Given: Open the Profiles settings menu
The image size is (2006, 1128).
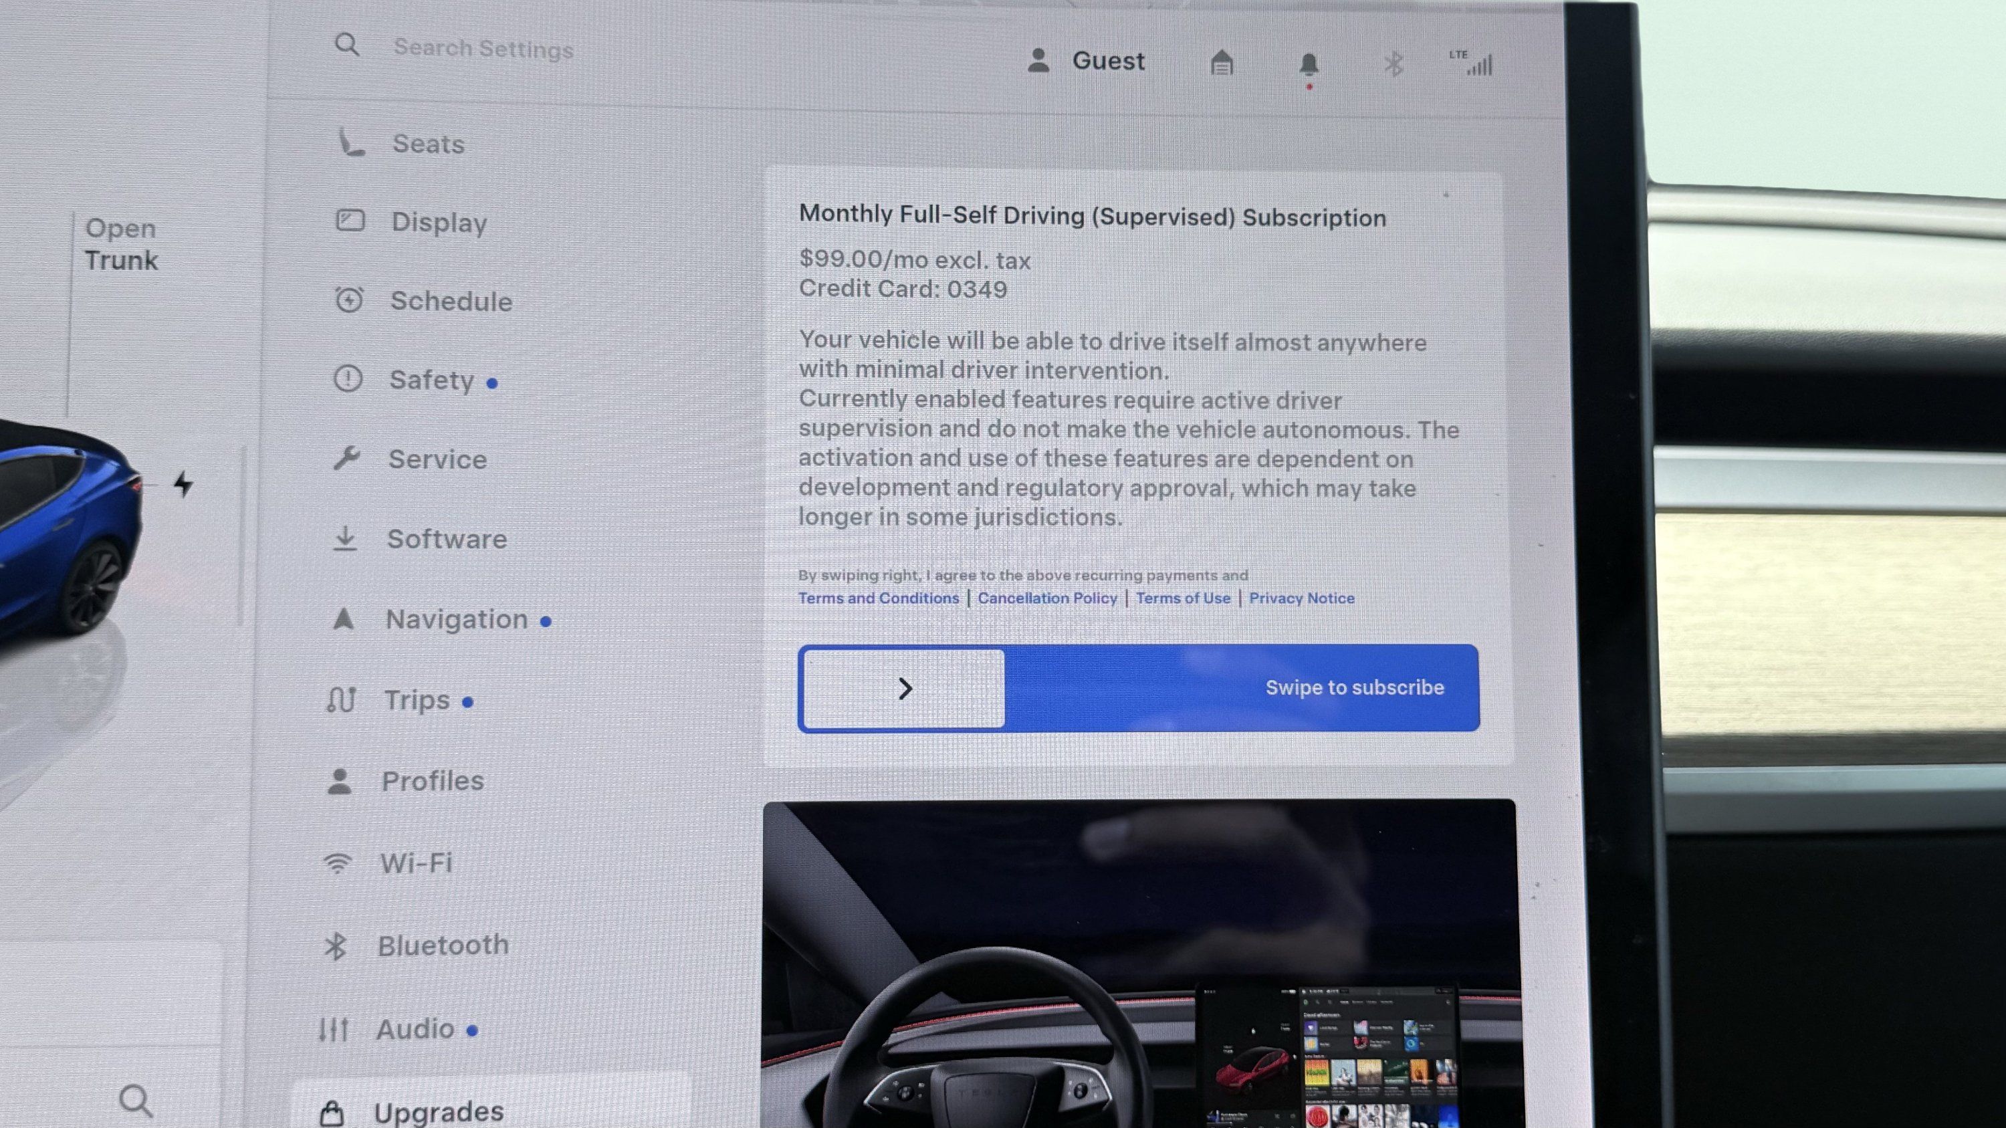Looking at the screenshot, I should click(432, 781).
